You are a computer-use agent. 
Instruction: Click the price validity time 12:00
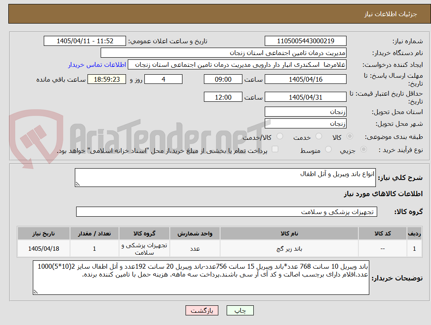click(x=223, y=97)
